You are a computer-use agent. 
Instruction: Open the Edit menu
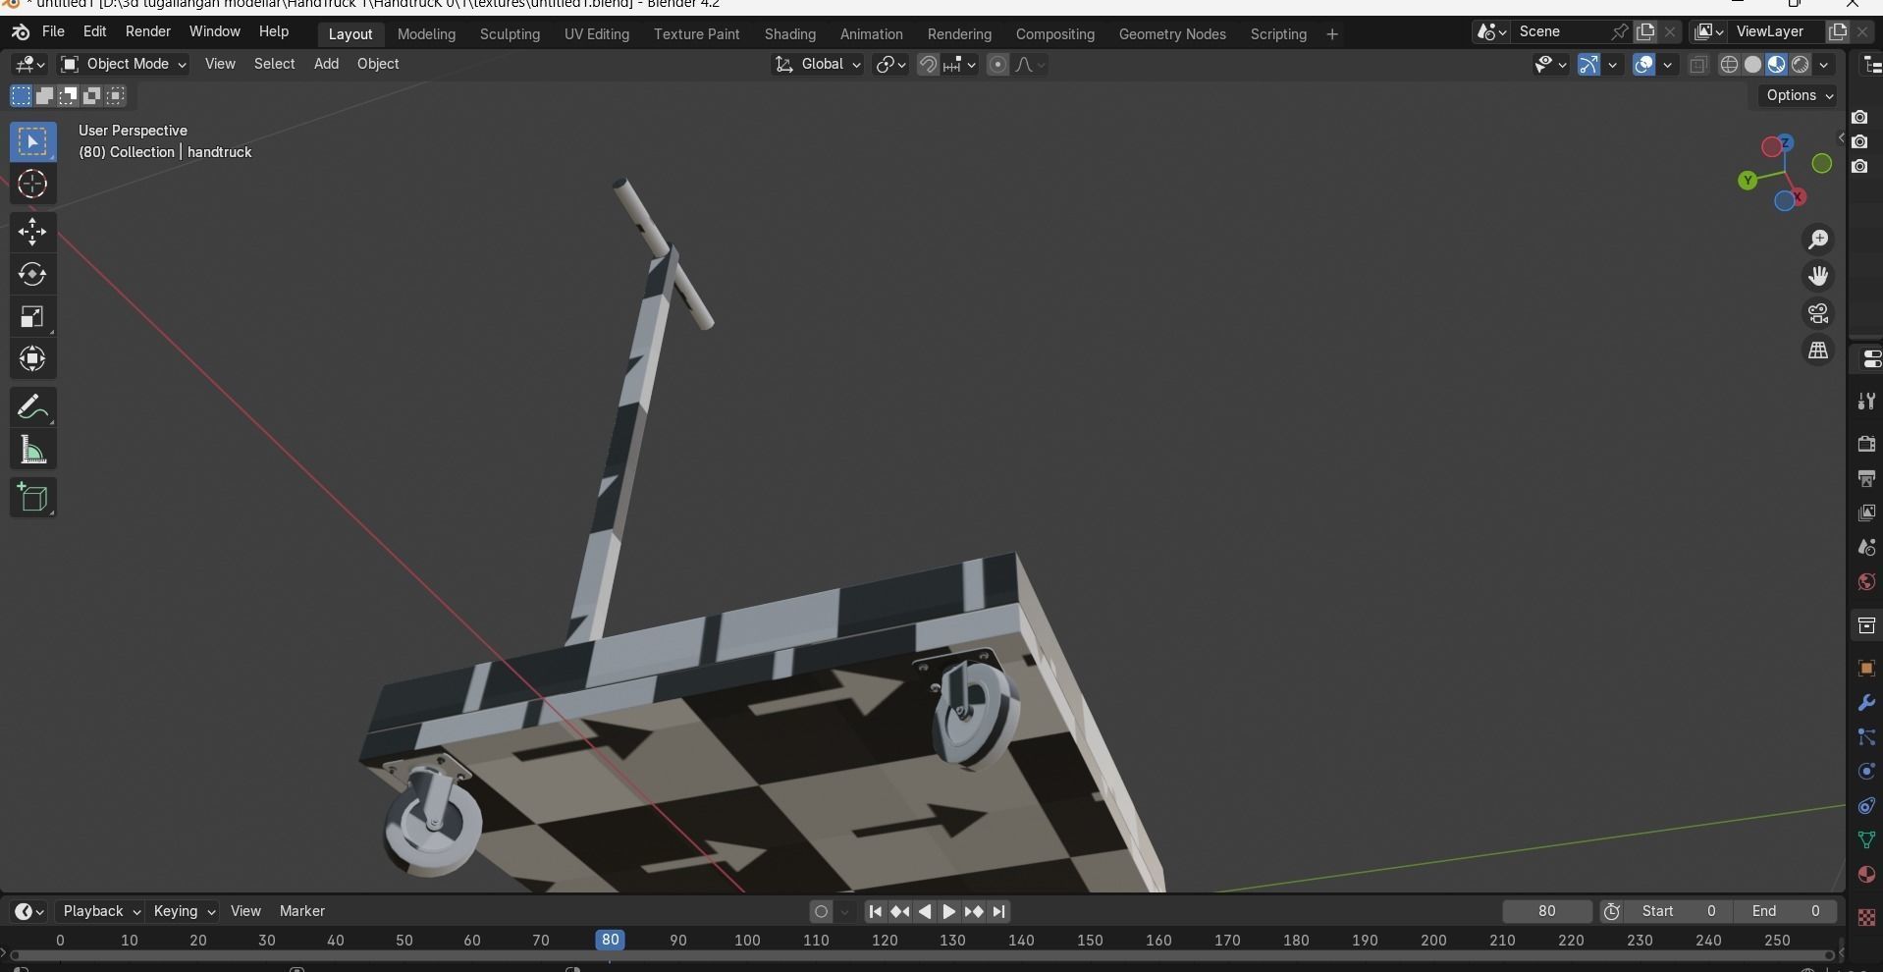[94, 32]
